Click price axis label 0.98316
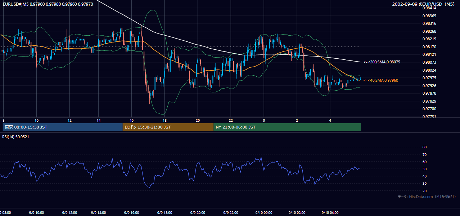This screenshot has width=460, height=216. pos(429,23)
